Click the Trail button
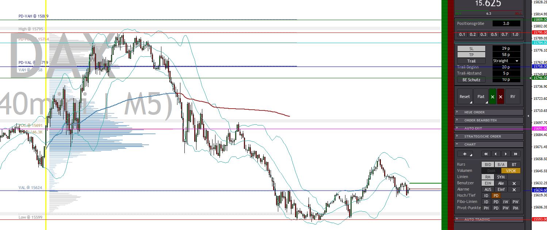 [471, 61]
